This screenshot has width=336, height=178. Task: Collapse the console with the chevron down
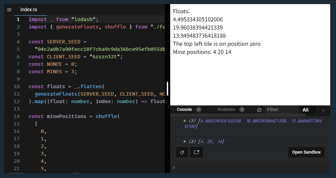click(x=323, y=111)
